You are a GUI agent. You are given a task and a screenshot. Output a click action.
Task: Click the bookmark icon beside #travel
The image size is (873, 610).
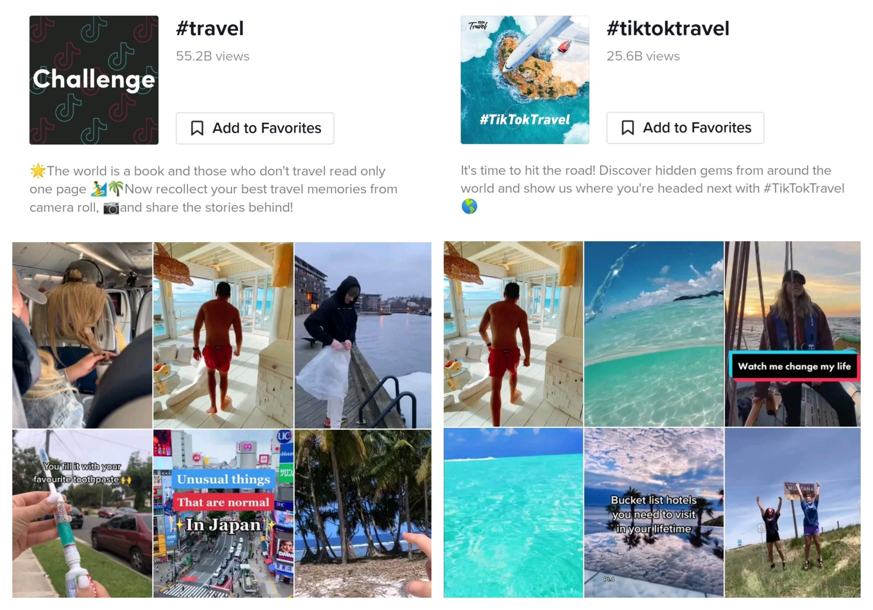click(x=197, y=128)
